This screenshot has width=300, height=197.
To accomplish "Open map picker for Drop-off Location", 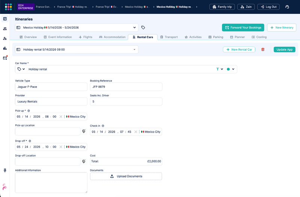I will tap(84, 161).
